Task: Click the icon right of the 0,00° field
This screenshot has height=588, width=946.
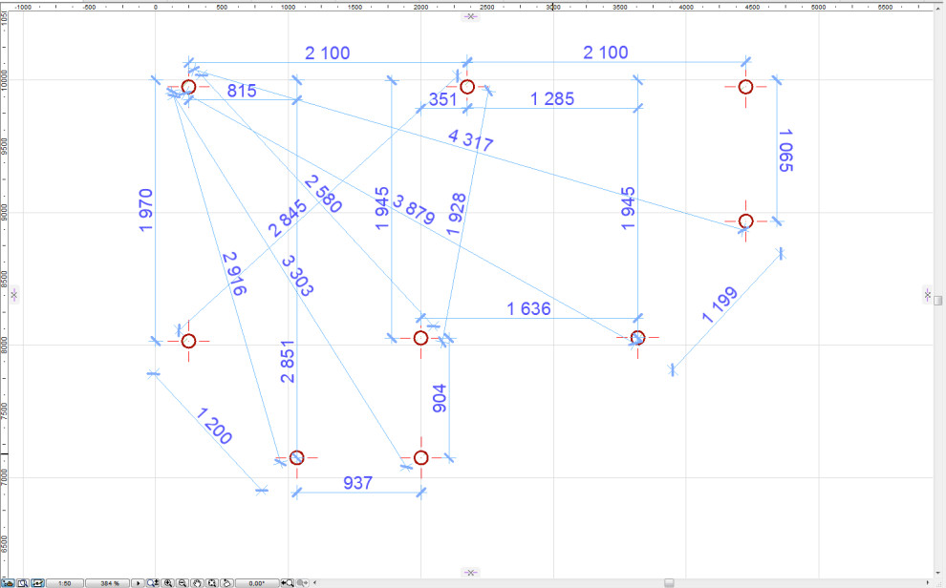Action: [288, 582]
